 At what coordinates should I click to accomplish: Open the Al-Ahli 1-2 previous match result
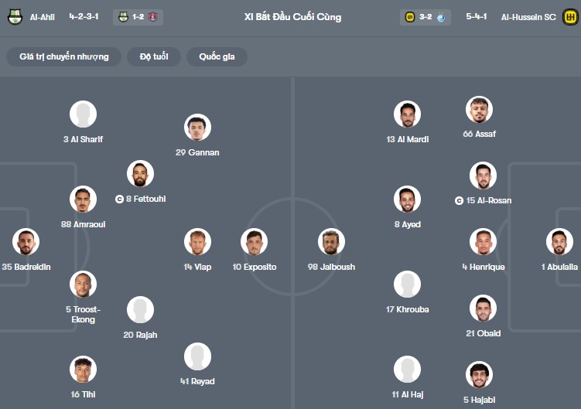137,17
